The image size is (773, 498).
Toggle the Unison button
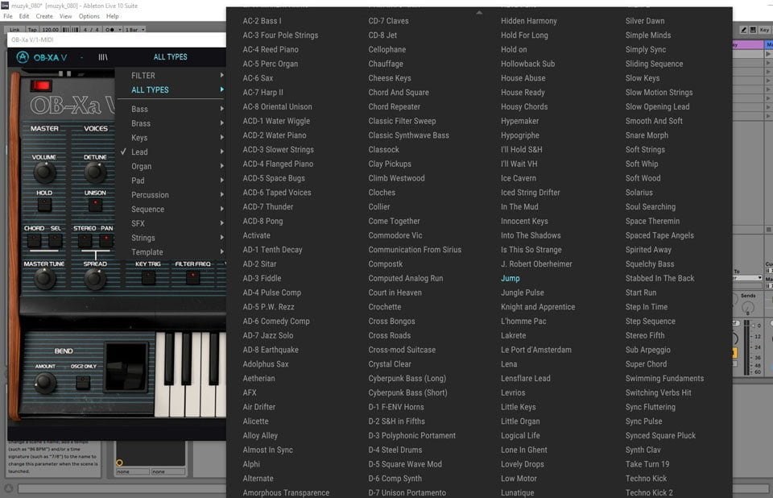click(95, 205)
